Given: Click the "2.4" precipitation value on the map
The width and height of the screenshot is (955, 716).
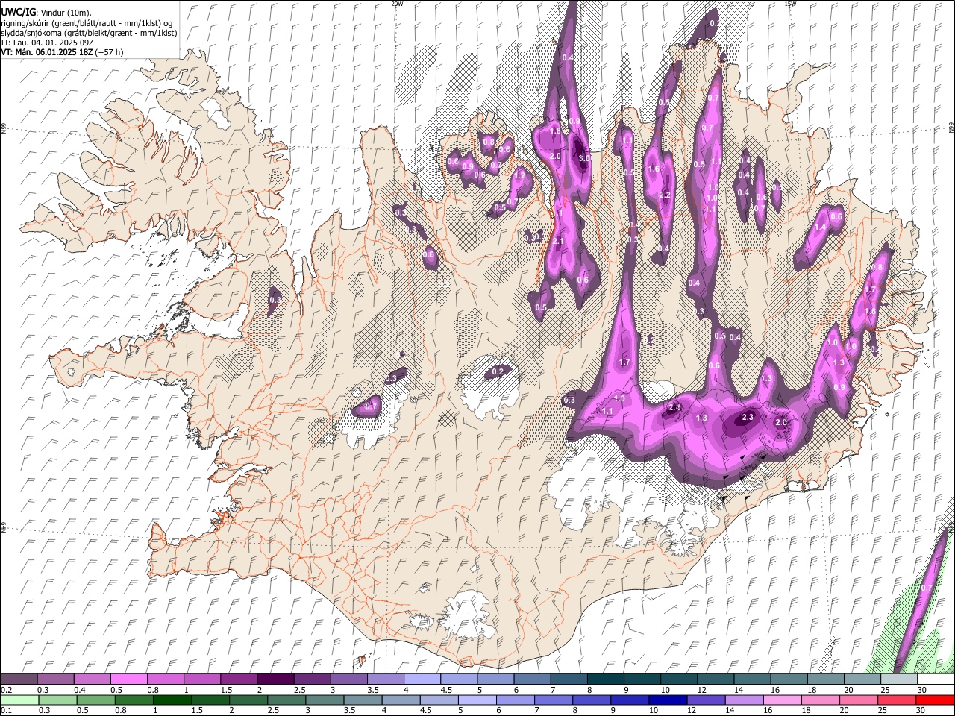Looking at the screenshot, I should (x=674, y=408).
